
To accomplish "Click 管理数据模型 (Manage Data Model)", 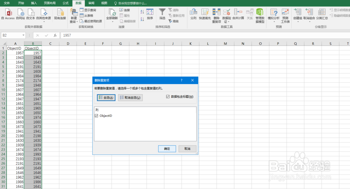I will tap(260, 16).
